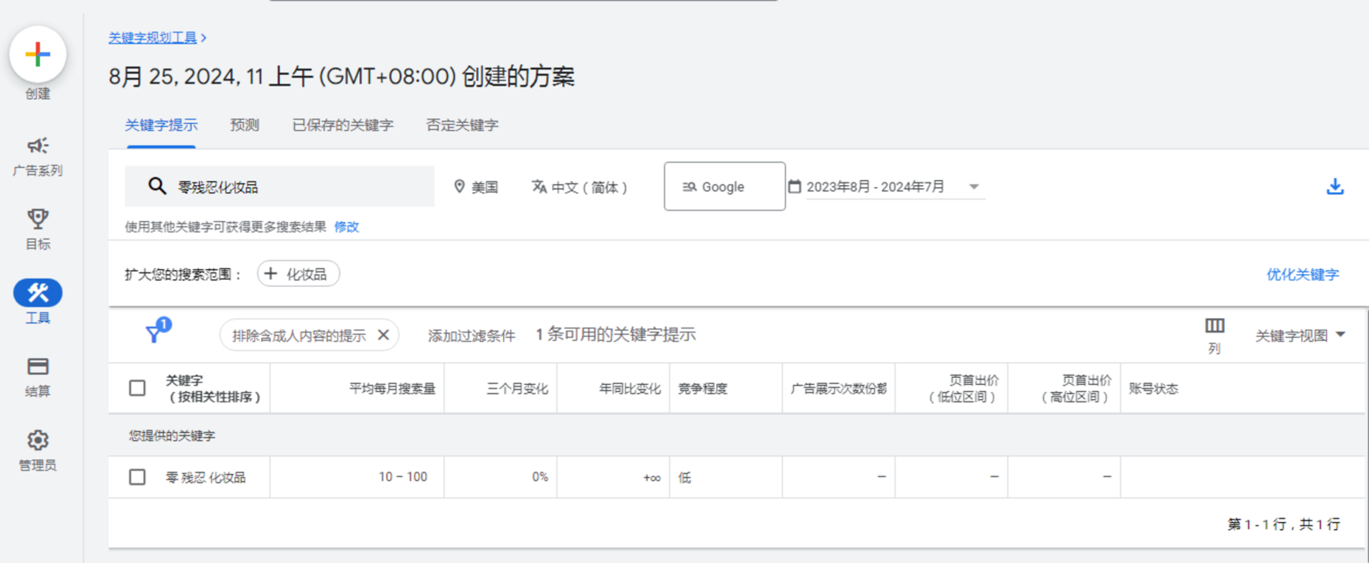Tick the select-all checkbox in table header
Image resolution: width=1369 pixels, height=563 pixels.
(137, 388)
